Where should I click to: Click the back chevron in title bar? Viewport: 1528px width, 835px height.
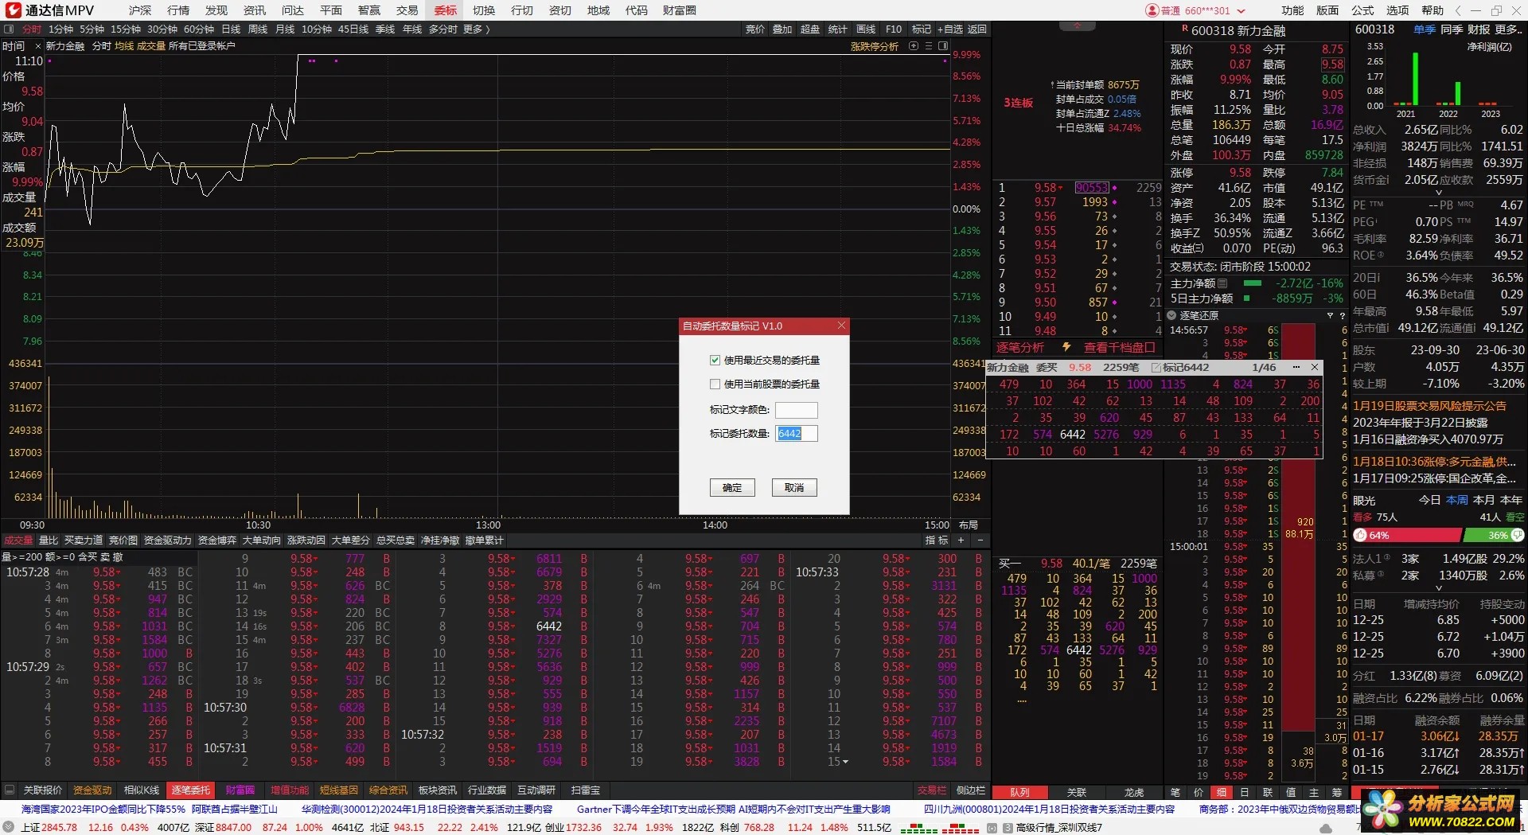pyautogui.click(x=1458, y=10)
